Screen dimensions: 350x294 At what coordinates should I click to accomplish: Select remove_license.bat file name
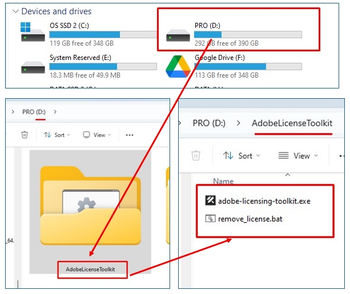click(250, 219)
